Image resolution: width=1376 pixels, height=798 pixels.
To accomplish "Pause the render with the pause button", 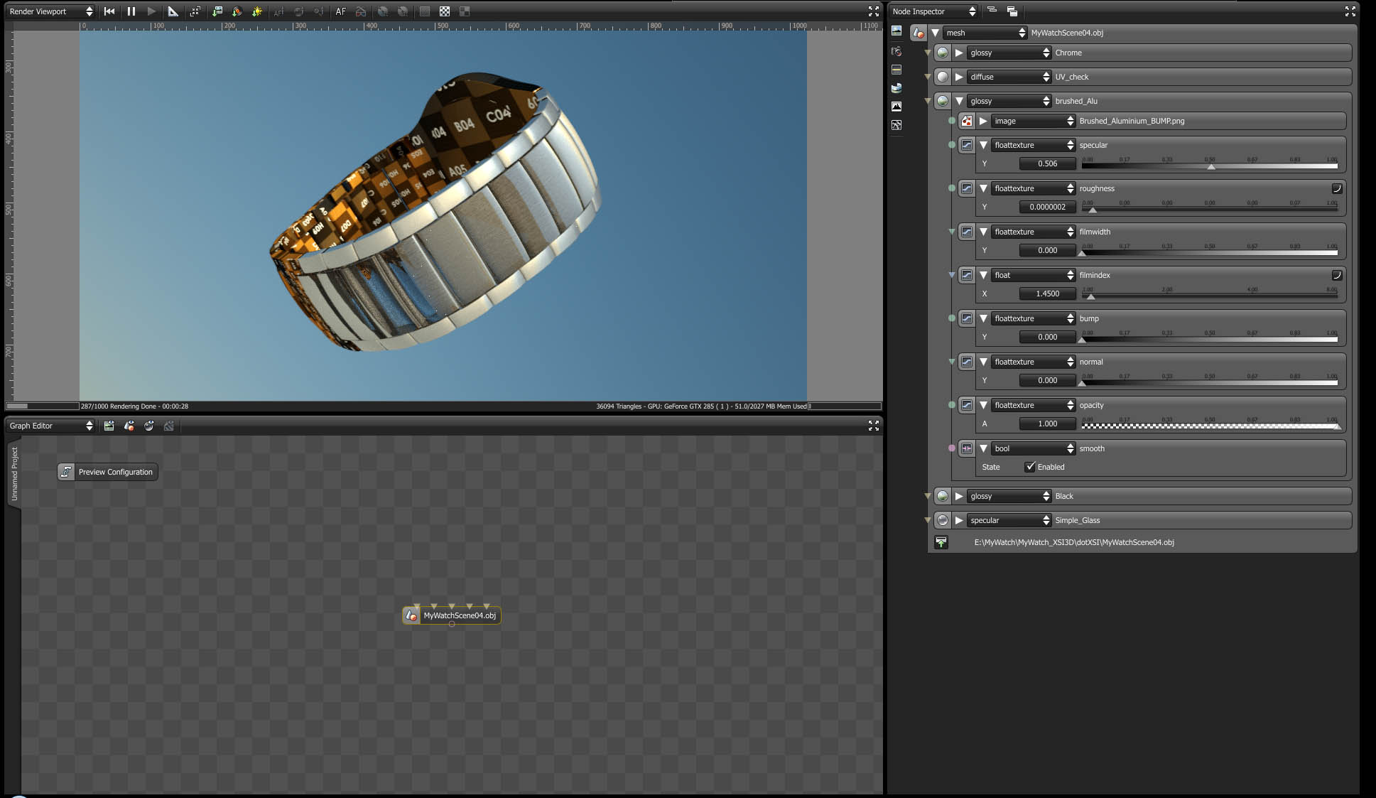I will click(131, 11).
